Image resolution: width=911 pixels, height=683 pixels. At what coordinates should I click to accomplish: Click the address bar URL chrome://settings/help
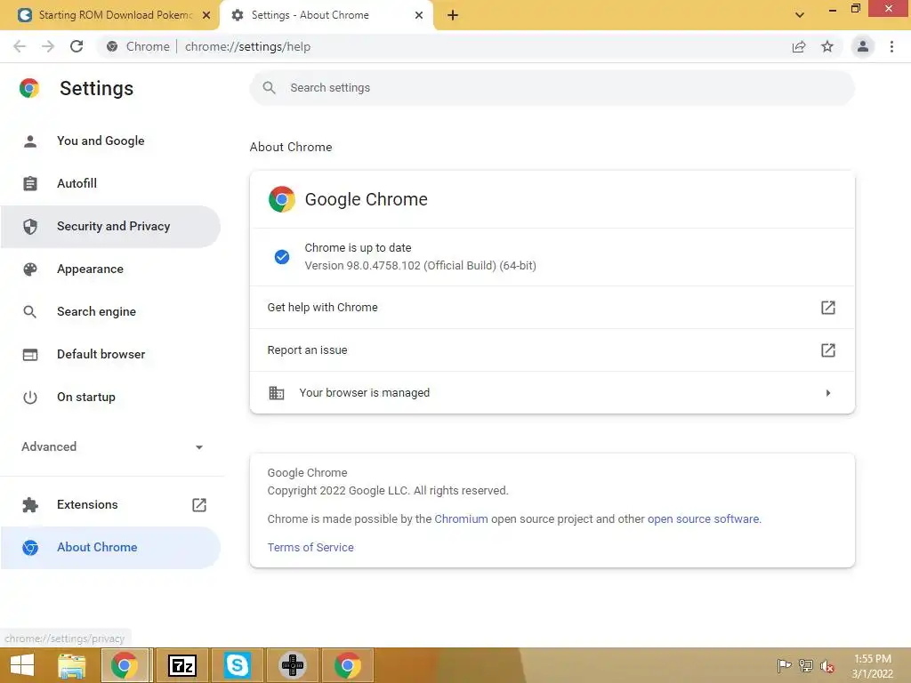[247, 46]
